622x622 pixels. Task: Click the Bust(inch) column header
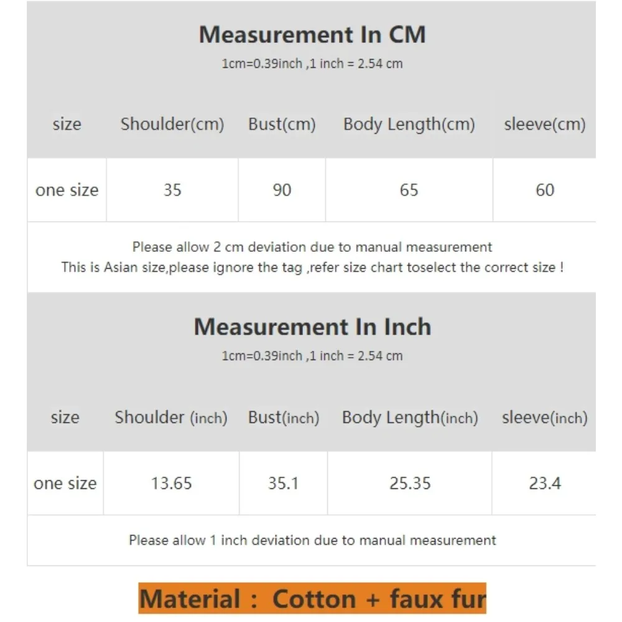pyautogui.click(x=284, y=418)
